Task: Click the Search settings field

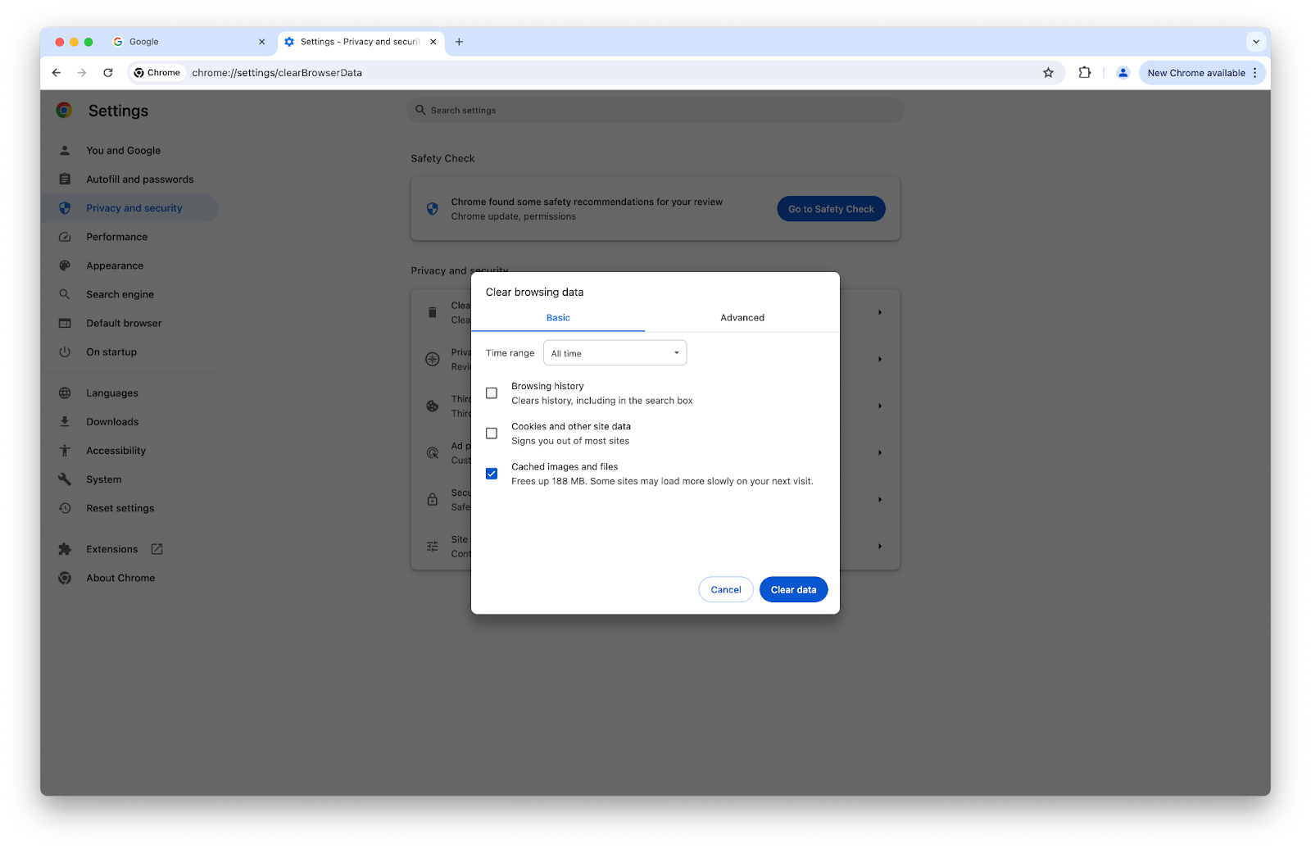Action: coord(655,110)
